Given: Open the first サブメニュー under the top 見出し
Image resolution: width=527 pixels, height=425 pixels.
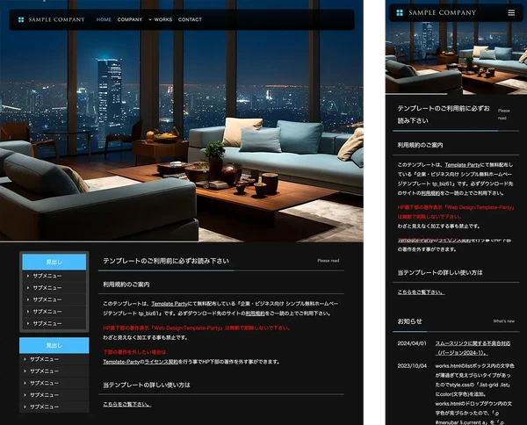Looking at the screenshot, I should (54, 276).
